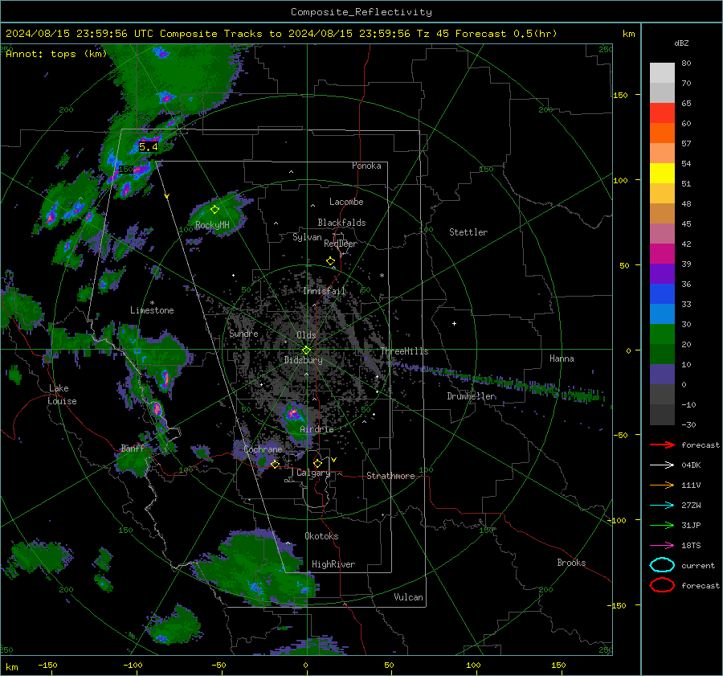Click the Okotoks label
Viewport: 723px width, 676px height.
[x=321, y=535]
